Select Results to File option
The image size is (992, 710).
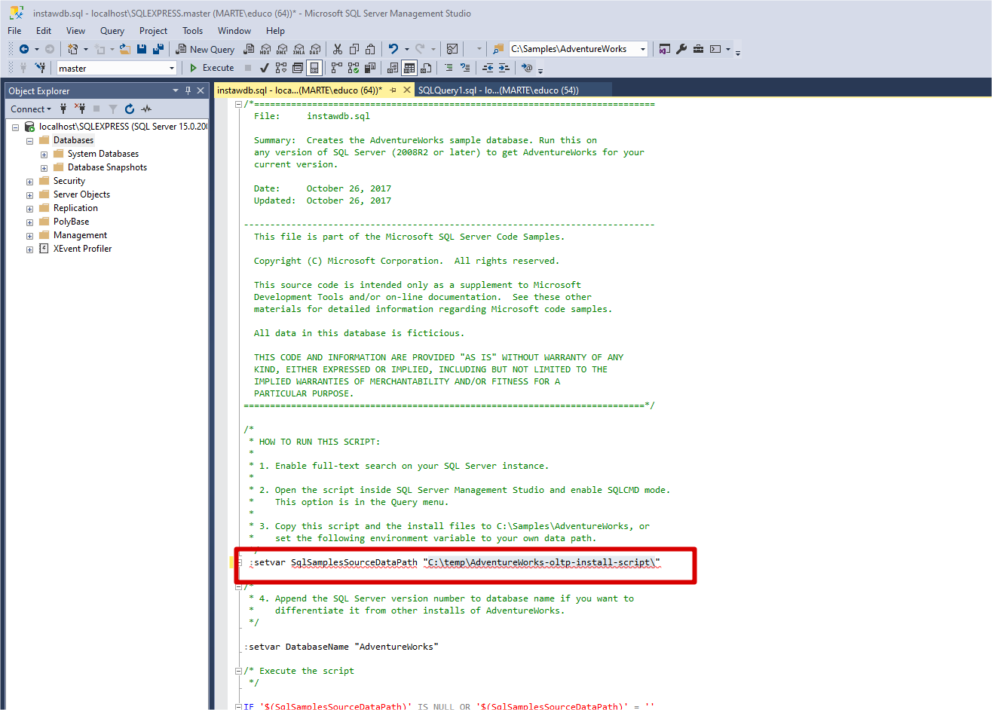(x=426, y=68)
